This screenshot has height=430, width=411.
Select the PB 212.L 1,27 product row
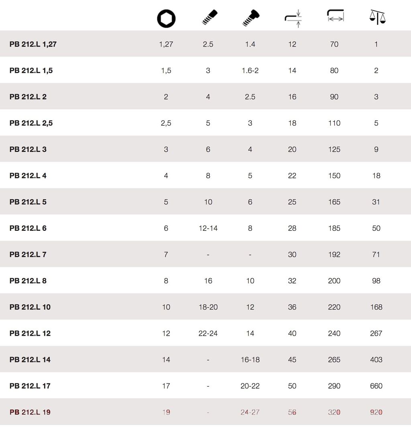pyautogui.click(x=33, y=44)
